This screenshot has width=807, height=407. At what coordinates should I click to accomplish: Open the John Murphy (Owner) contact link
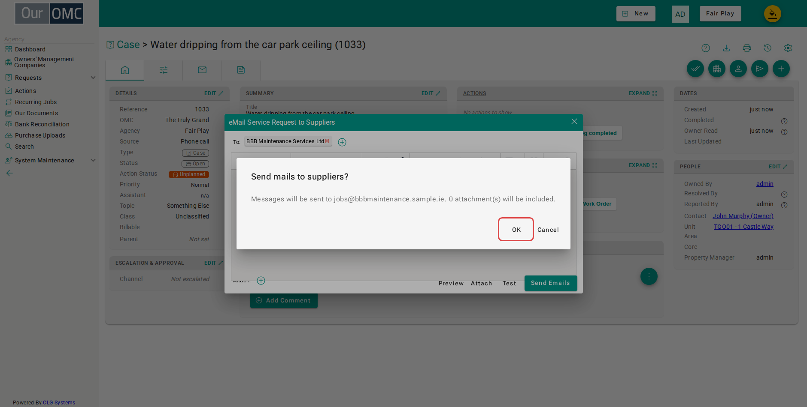[743, 216]
